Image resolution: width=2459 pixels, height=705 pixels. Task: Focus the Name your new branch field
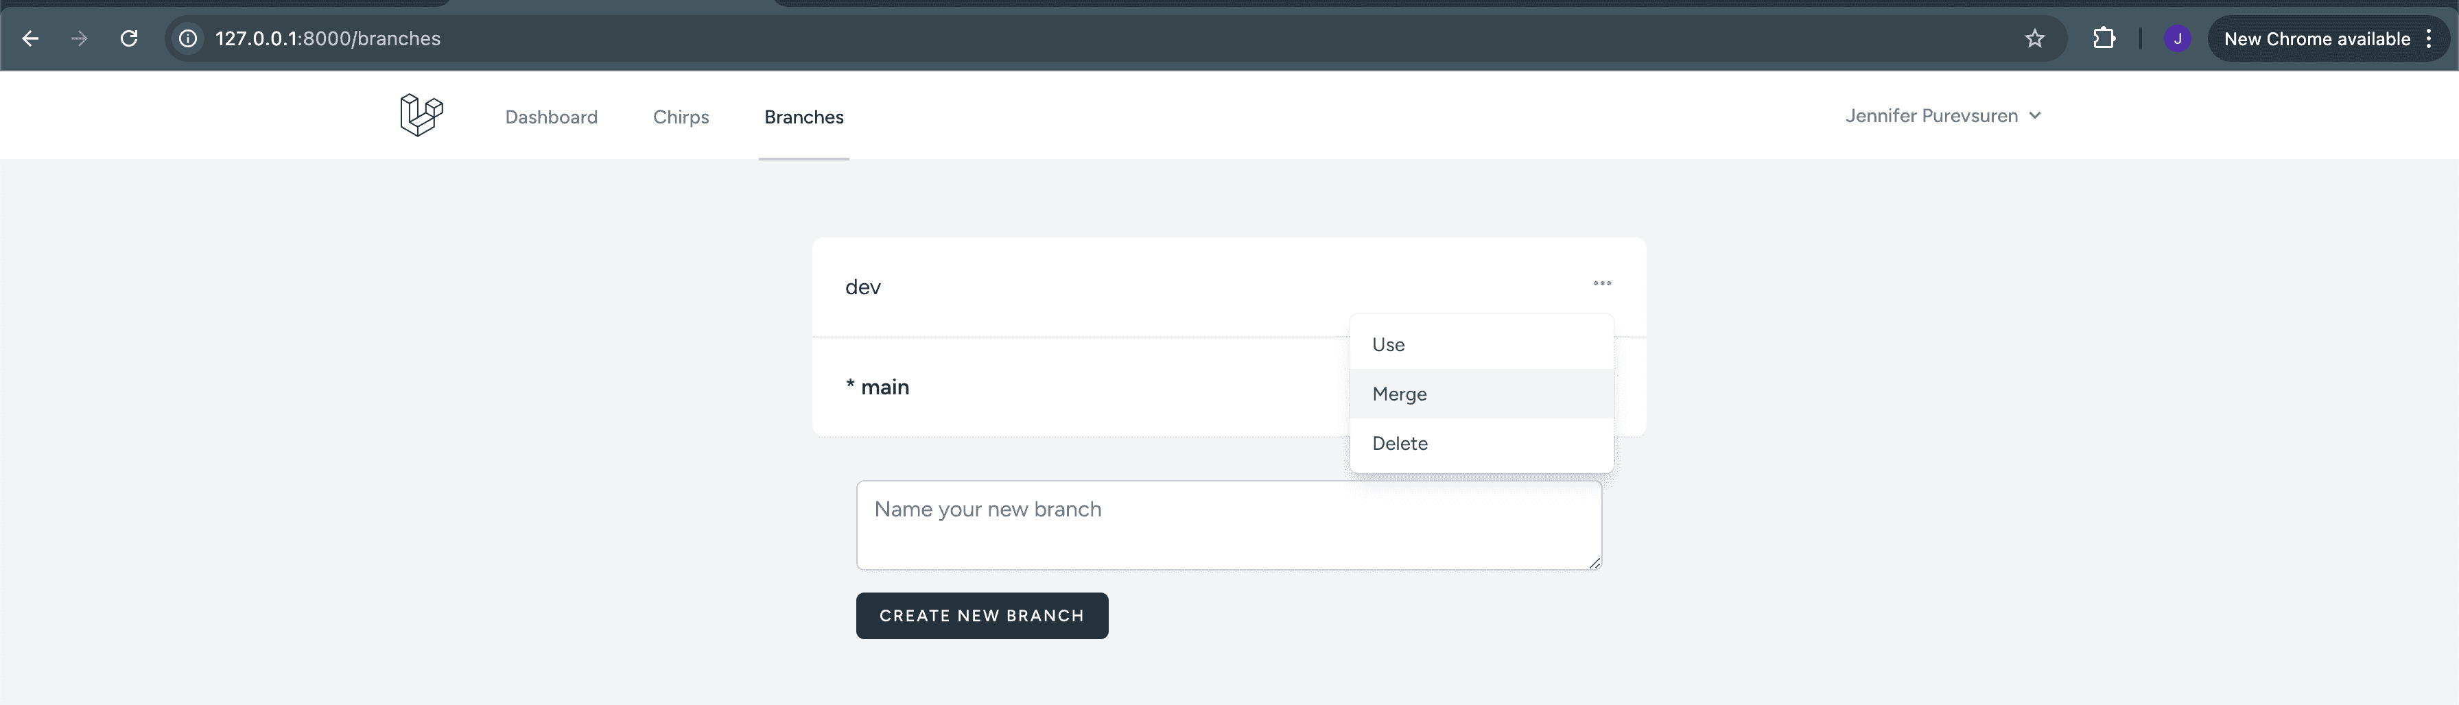tap(1229, 525)
